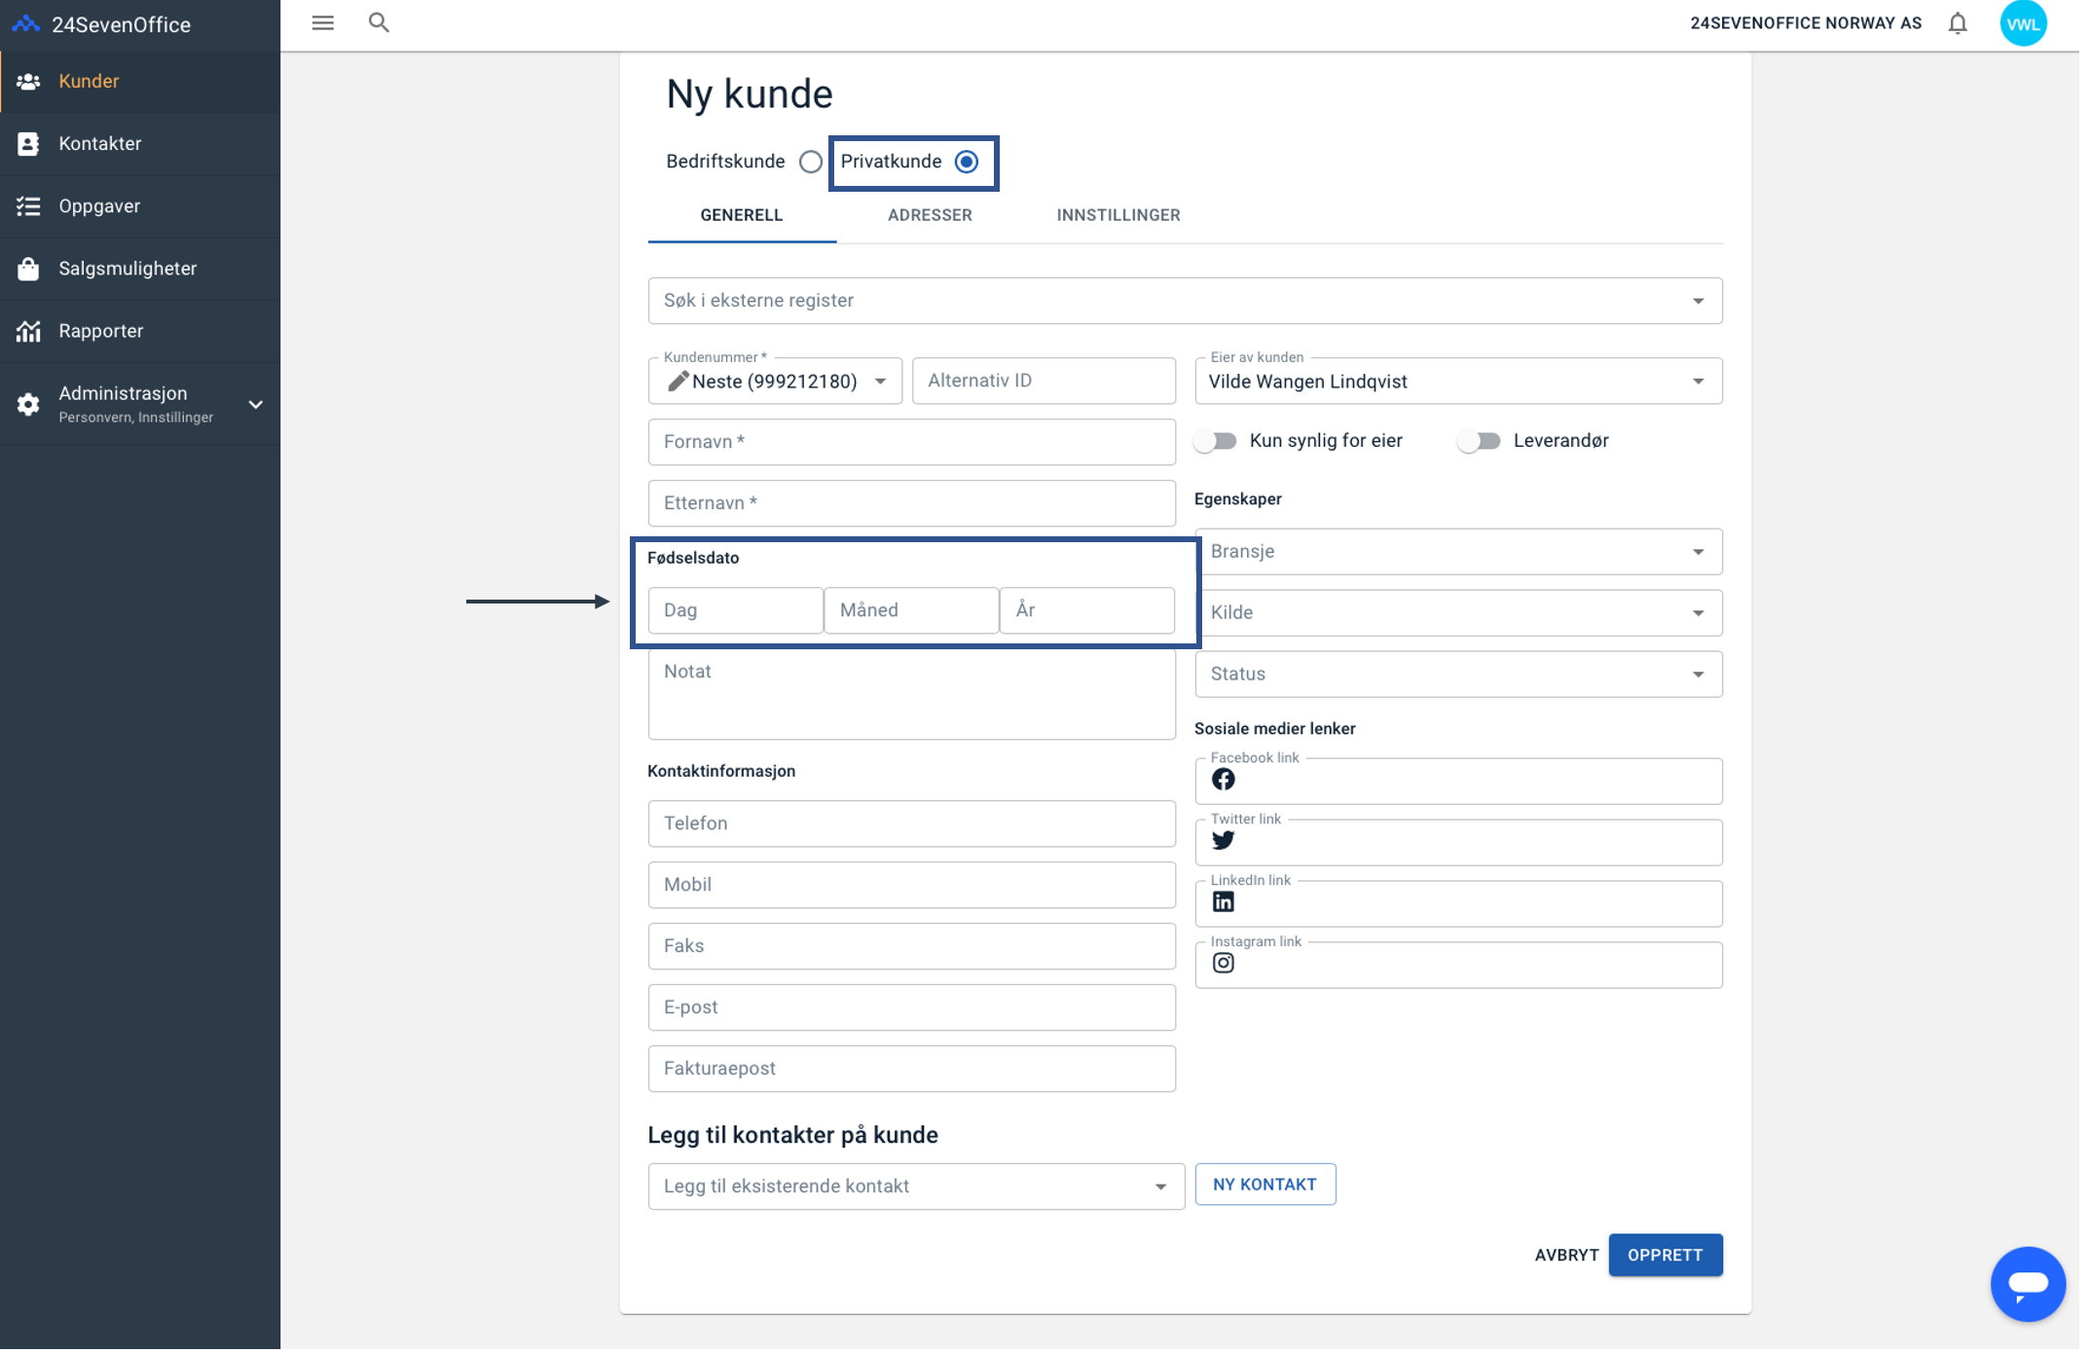Screen dimensions: 2089x1353
Task: Go to Kunder in sidebar
Action: point(140,82)
